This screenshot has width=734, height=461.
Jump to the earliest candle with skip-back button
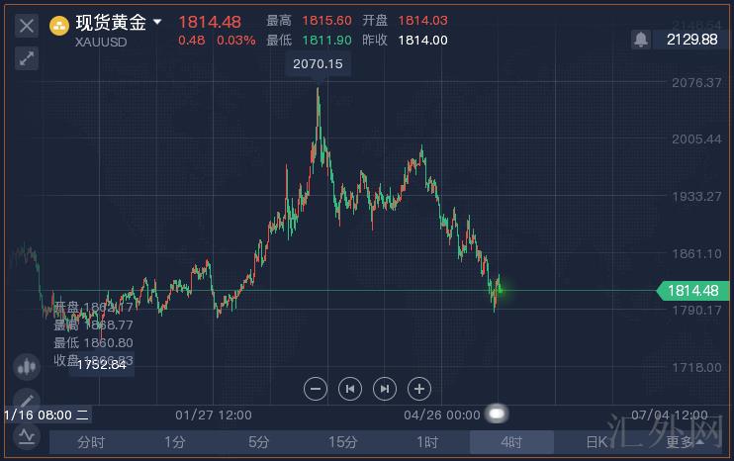click(x=349, y=389)
